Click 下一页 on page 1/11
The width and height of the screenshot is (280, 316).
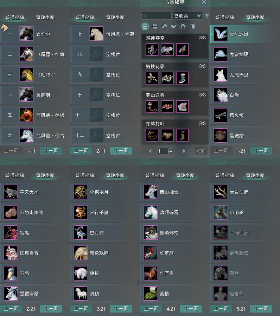[x=51, y=151]
